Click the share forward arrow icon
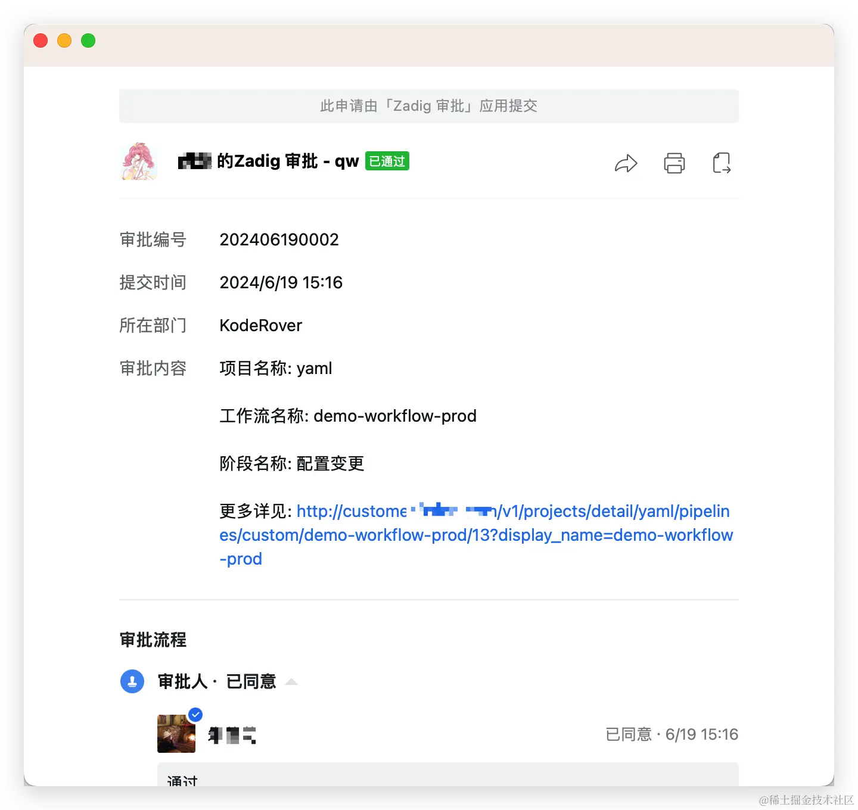The height and width of the screenshot is (810, 858). [x=626, y=163]
